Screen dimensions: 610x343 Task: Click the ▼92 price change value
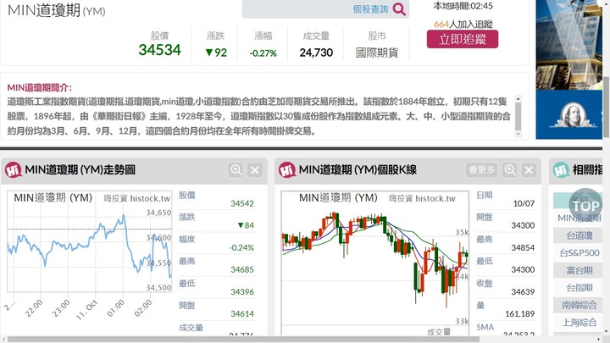tap(216, 53)
